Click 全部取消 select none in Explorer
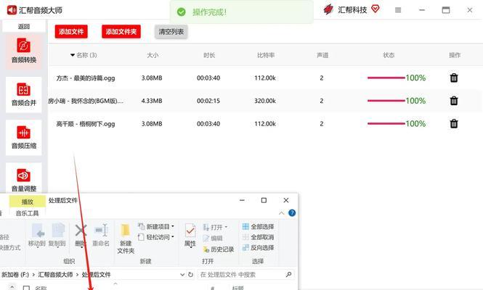 (258, 237)
